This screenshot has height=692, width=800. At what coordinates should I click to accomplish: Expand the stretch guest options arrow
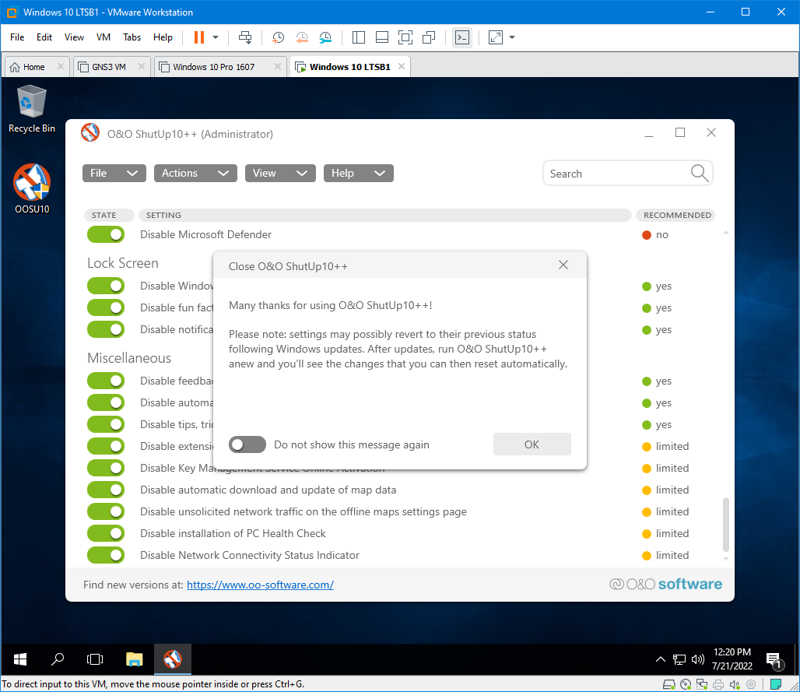click(512, 37)
